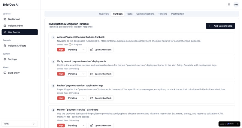
Task: Navigate to Dashboard in sidebar
Action: (x=20, y=19)
